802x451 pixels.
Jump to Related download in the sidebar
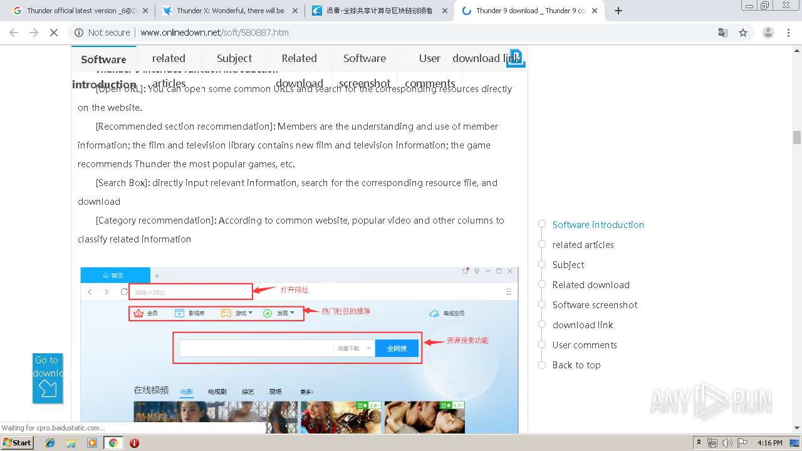[591, 285]
